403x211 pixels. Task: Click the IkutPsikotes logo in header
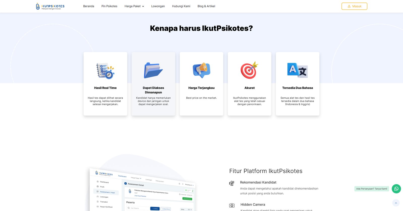[x=50, y=6]
